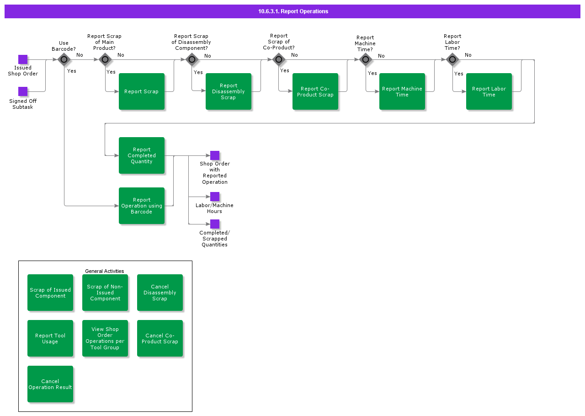Viewport: 585px width, 416px height.
Task: Click the 10.6.3.1. Report Operations title bar
Action: 292,11
